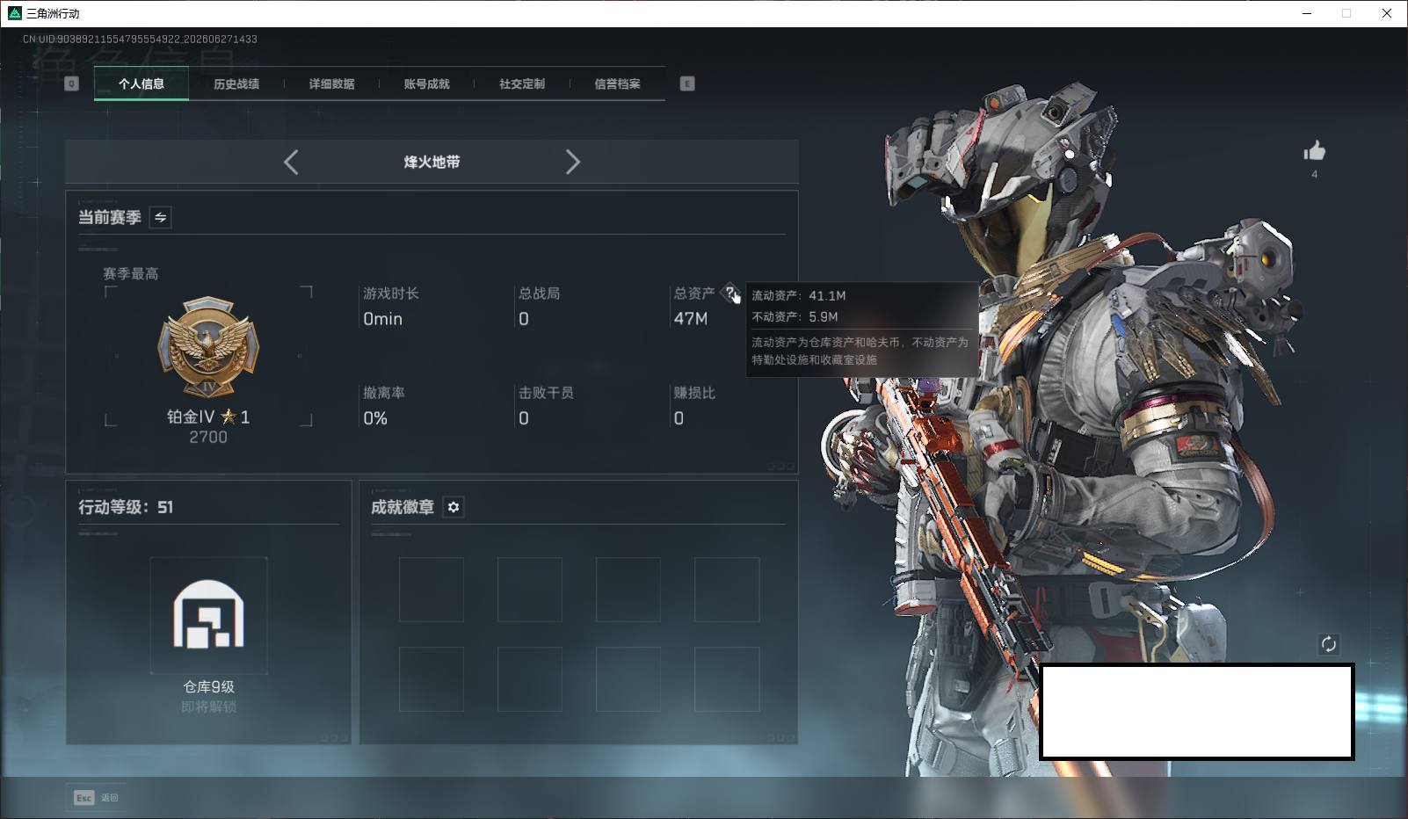Click the 赚损比 stat label
1408x819 pixels.
coord(694,393)
